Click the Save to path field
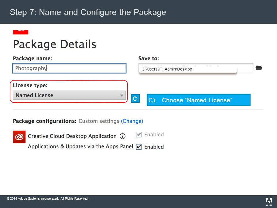Screen dimensions: 277x208 [196, 68]
